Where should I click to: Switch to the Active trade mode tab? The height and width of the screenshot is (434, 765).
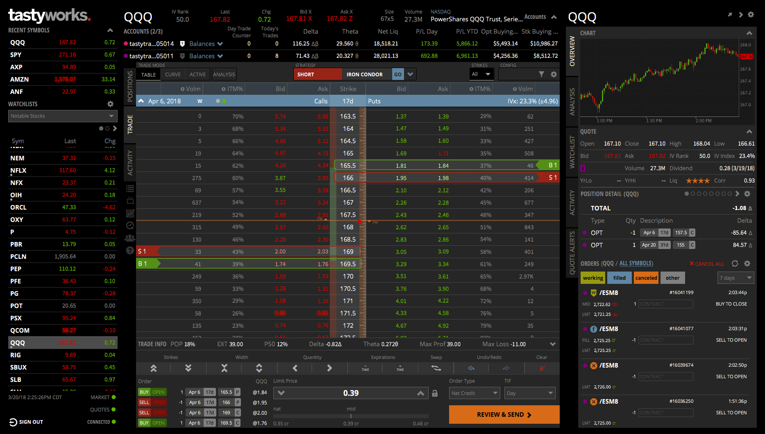(197, 75)
